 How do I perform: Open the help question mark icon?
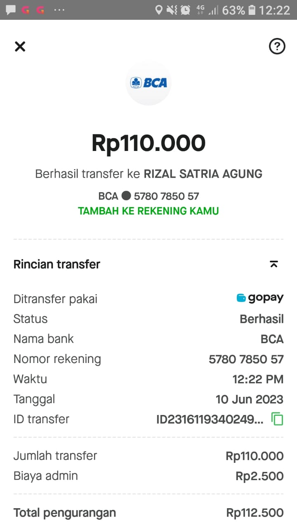[x=277, y=46]
